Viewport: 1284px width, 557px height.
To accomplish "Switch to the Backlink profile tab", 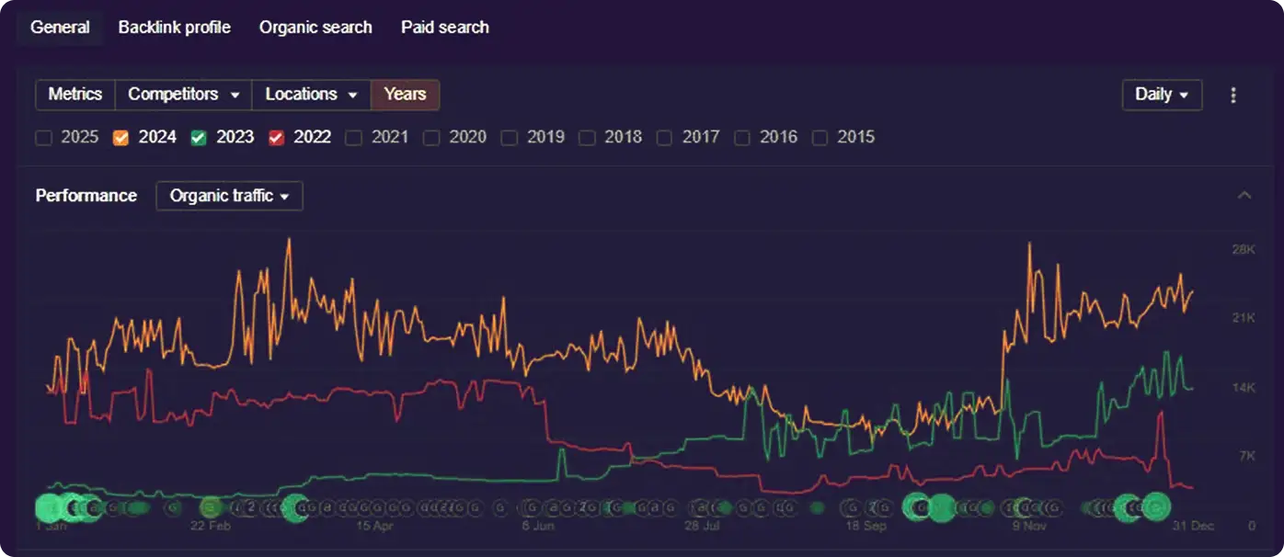I will pyautogui.click(x=174, y=28).
